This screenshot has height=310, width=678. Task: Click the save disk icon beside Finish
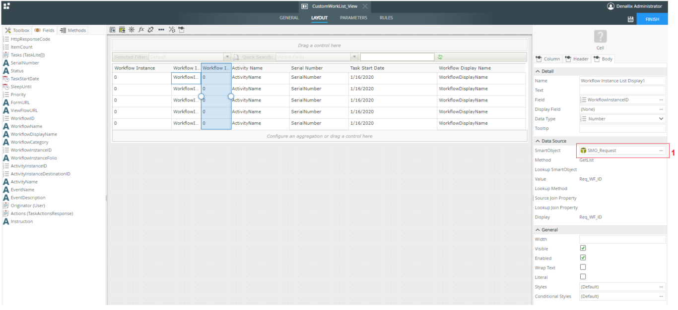pos(630,19)
